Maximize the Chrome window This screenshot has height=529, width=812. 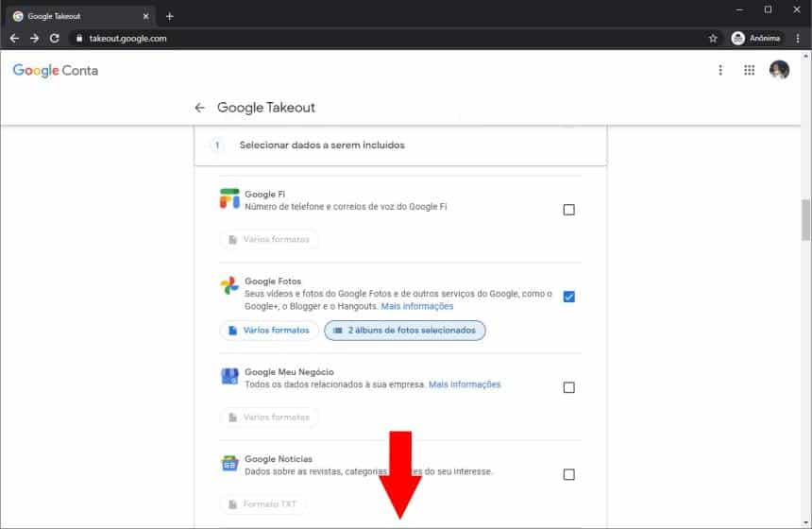pyautogui.click(x=768, y=9)
